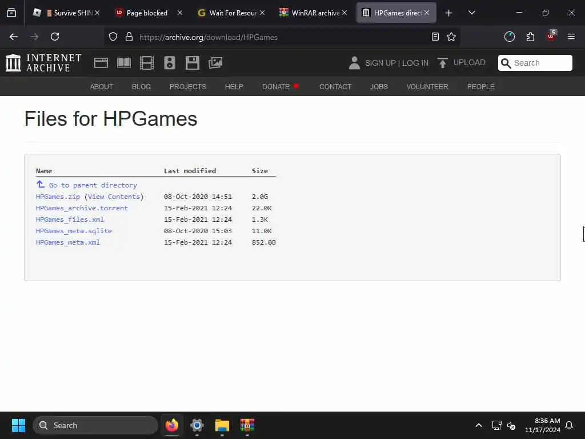This screenshot has height=439, width=585.
Task: Bookmark this page with the star icon
Action: coord(451,37)
